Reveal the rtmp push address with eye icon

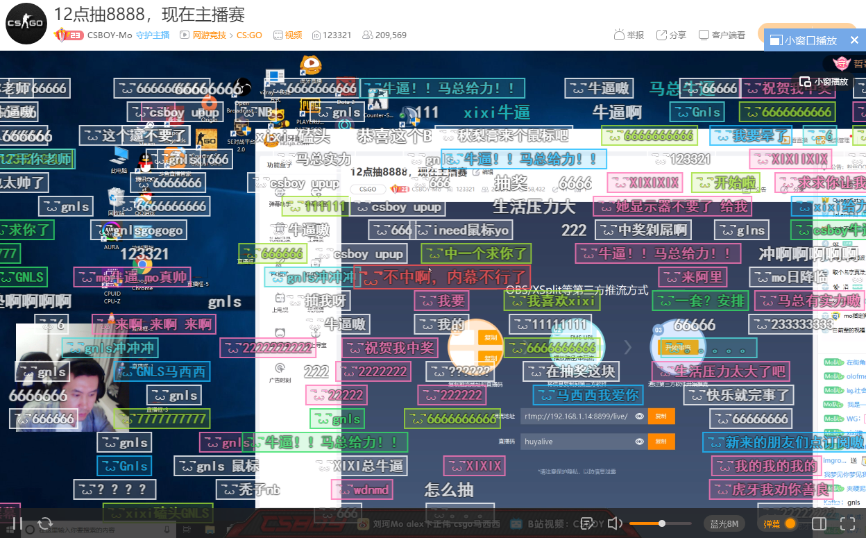(639, 415)
